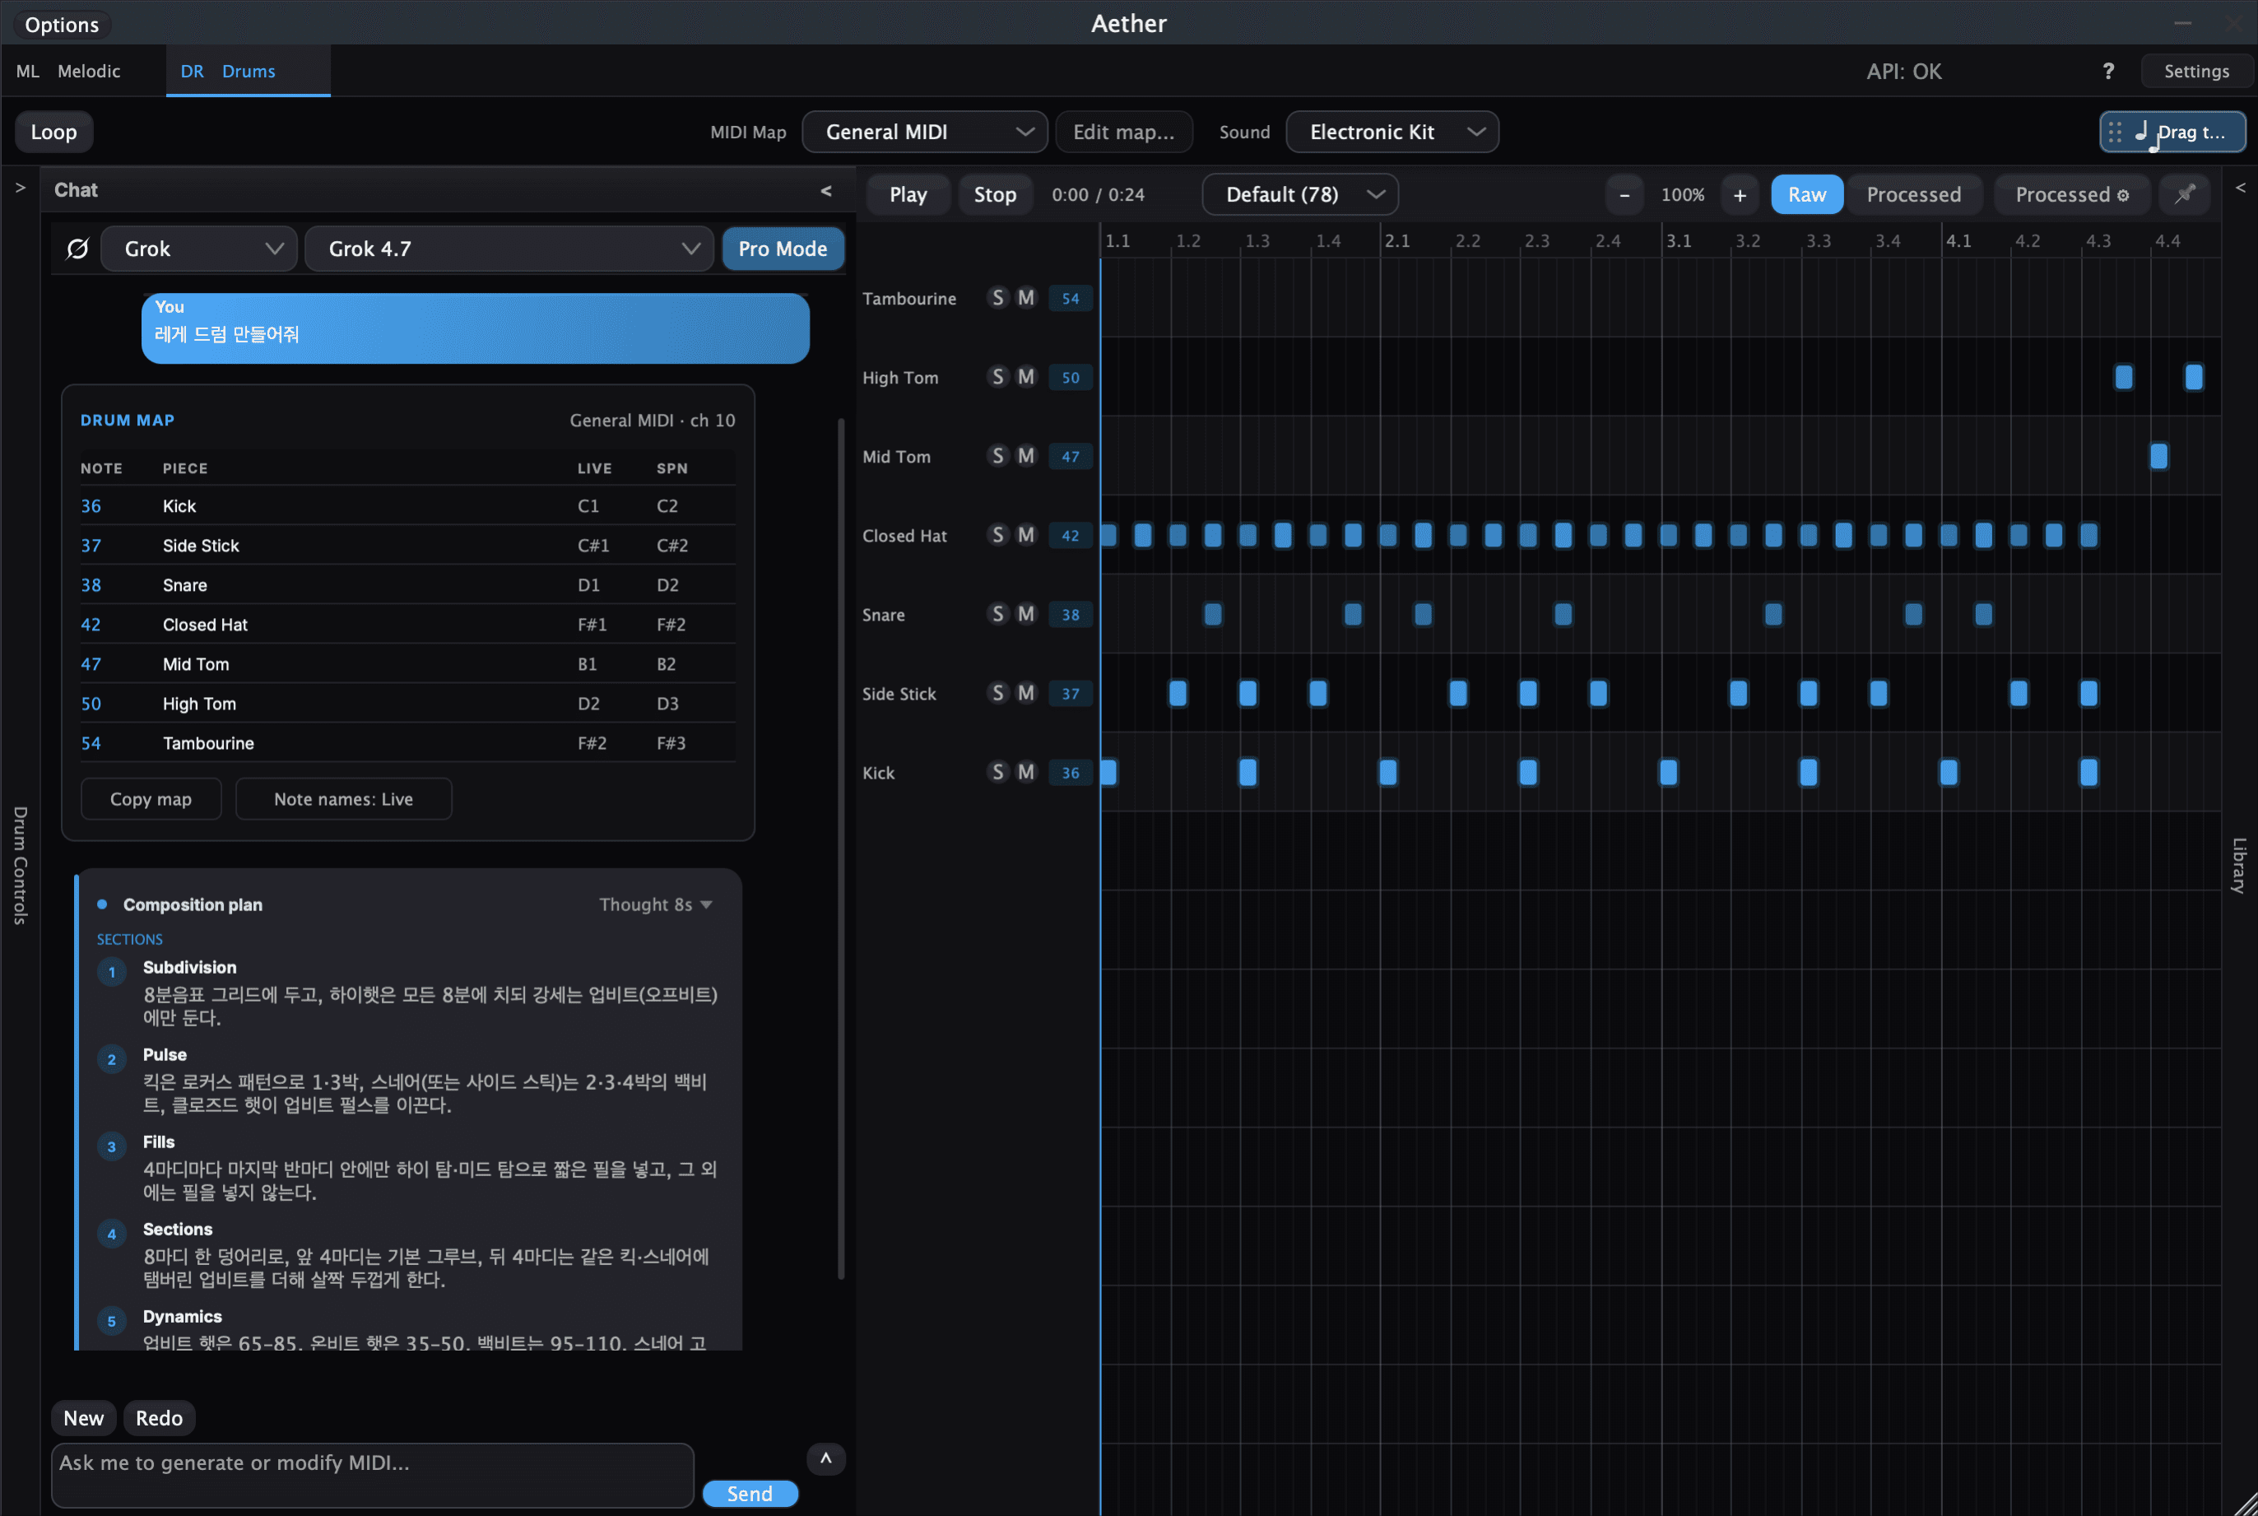The image size is (2258, 1516).
Task: Mute the High Tom track
Action: point(1026,377)
